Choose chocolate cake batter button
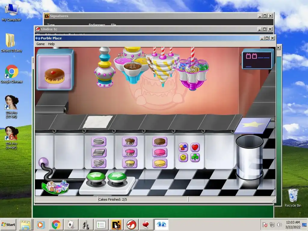308x231 pixels. (x=129, y=142)
